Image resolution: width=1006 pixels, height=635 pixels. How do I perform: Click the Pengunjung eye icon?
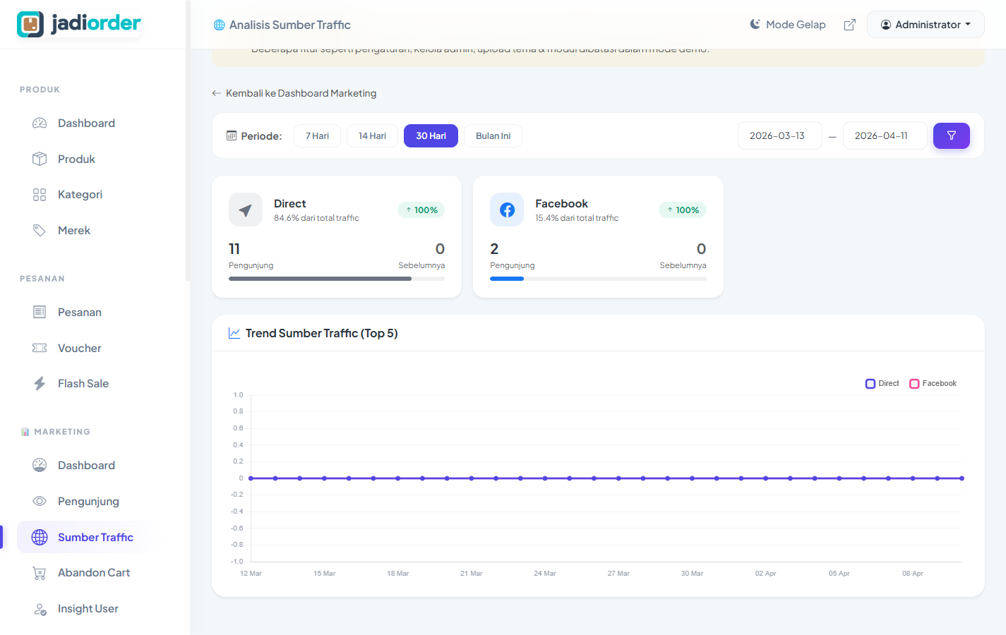click(40, 501)
